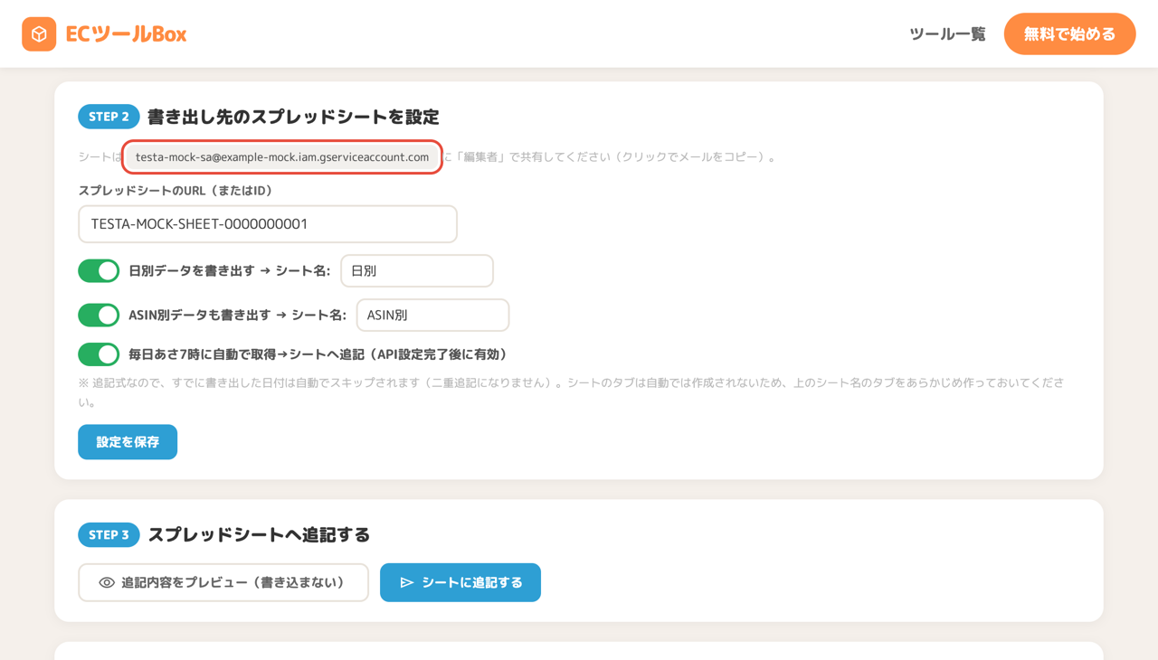Click the 「編集者」で共有してください instruction text

[611, 157]
